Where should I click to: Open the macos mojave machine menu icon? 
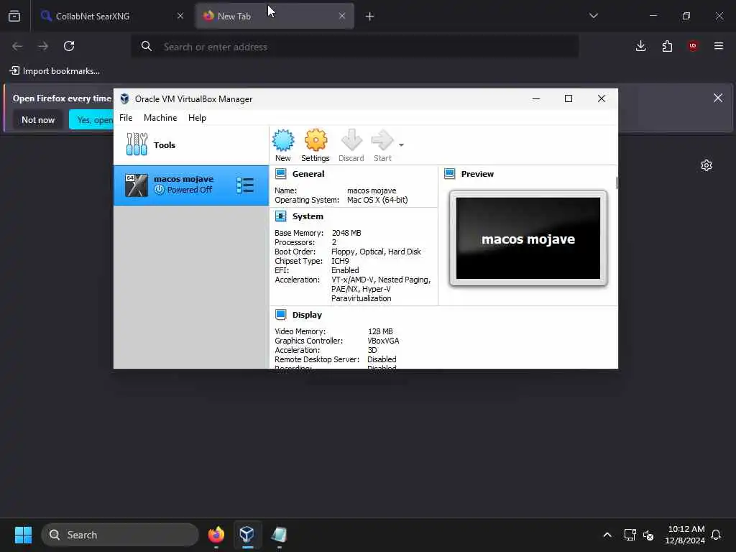(245, 185)
